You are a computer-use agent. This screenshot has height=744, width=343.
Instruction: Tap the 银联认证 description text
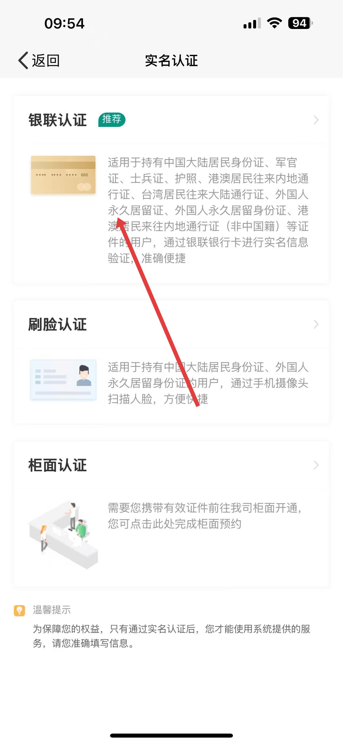(208, 210)
